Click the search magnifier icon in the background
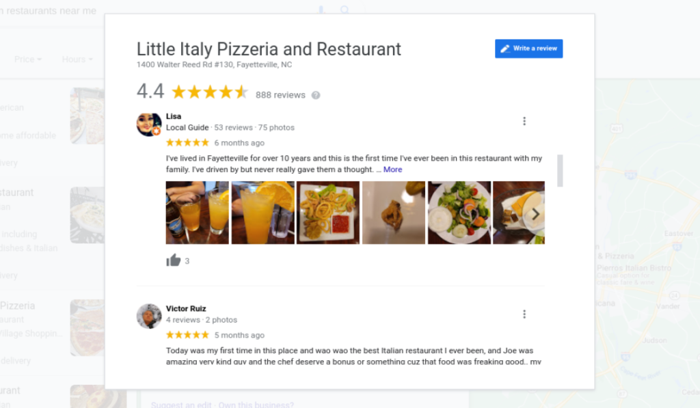Screen dimensions: 700x408 (345, 10)
